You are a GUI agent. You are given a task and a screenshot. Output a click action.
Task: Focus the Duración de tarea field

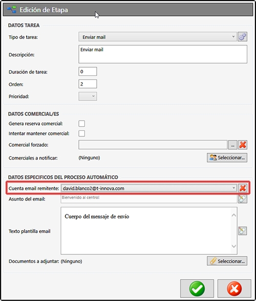(x=88, y=72)
